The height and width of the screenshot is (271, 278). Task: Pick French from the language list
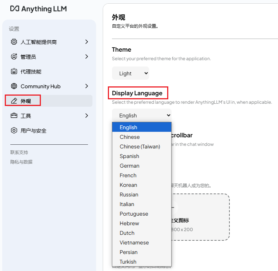(x=142, y=175)
